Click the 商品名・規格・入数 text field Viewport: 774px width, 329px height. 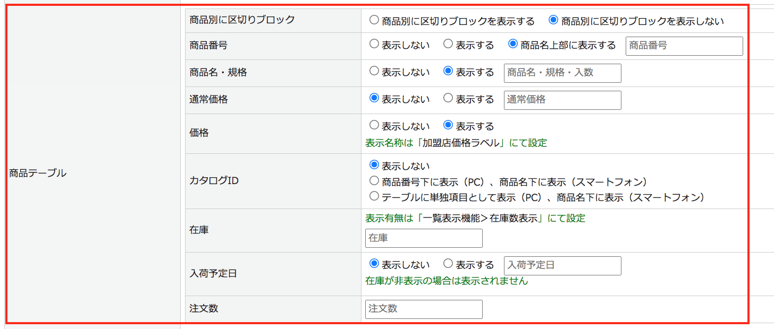point(562,73)
